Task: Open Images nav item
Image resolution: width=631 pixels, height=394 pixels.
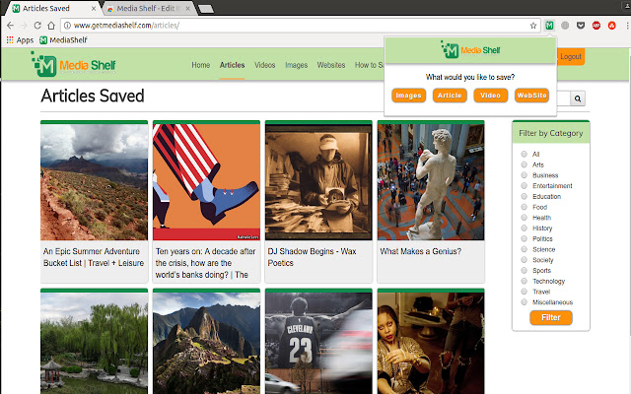Action: [297, 65]
